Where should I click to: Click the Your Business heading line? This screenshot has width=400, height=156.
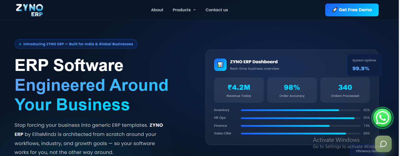(72, 104)
